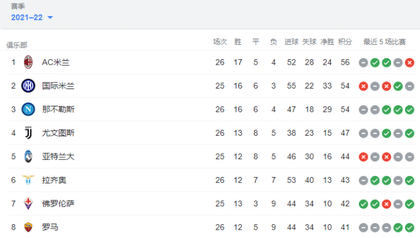
Task: Click the 尤文图斯 Juventus logo icon
Action: click(x=28, y=133)
